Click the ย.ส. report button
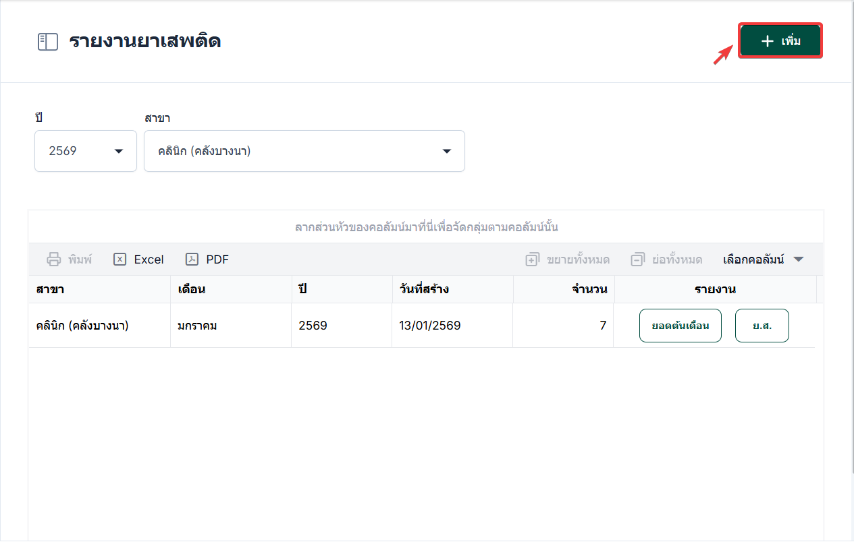The height and width of the screenshot is (546, 854). pyautogui.click(x=762, y=326)
